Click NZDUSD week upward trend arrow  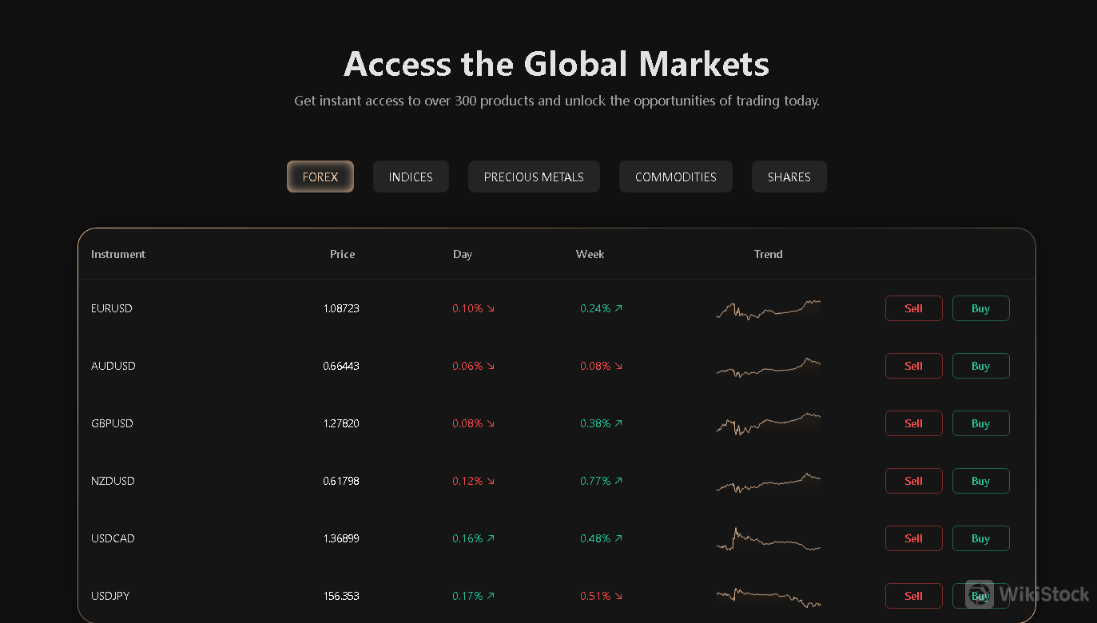621,481
